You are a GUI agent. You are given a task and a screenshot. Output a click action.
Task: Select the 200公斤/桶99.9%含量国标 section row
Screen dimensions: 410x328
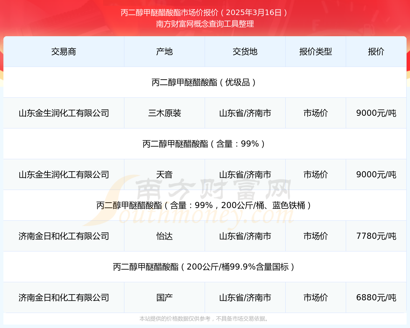(x=205, y=267)
